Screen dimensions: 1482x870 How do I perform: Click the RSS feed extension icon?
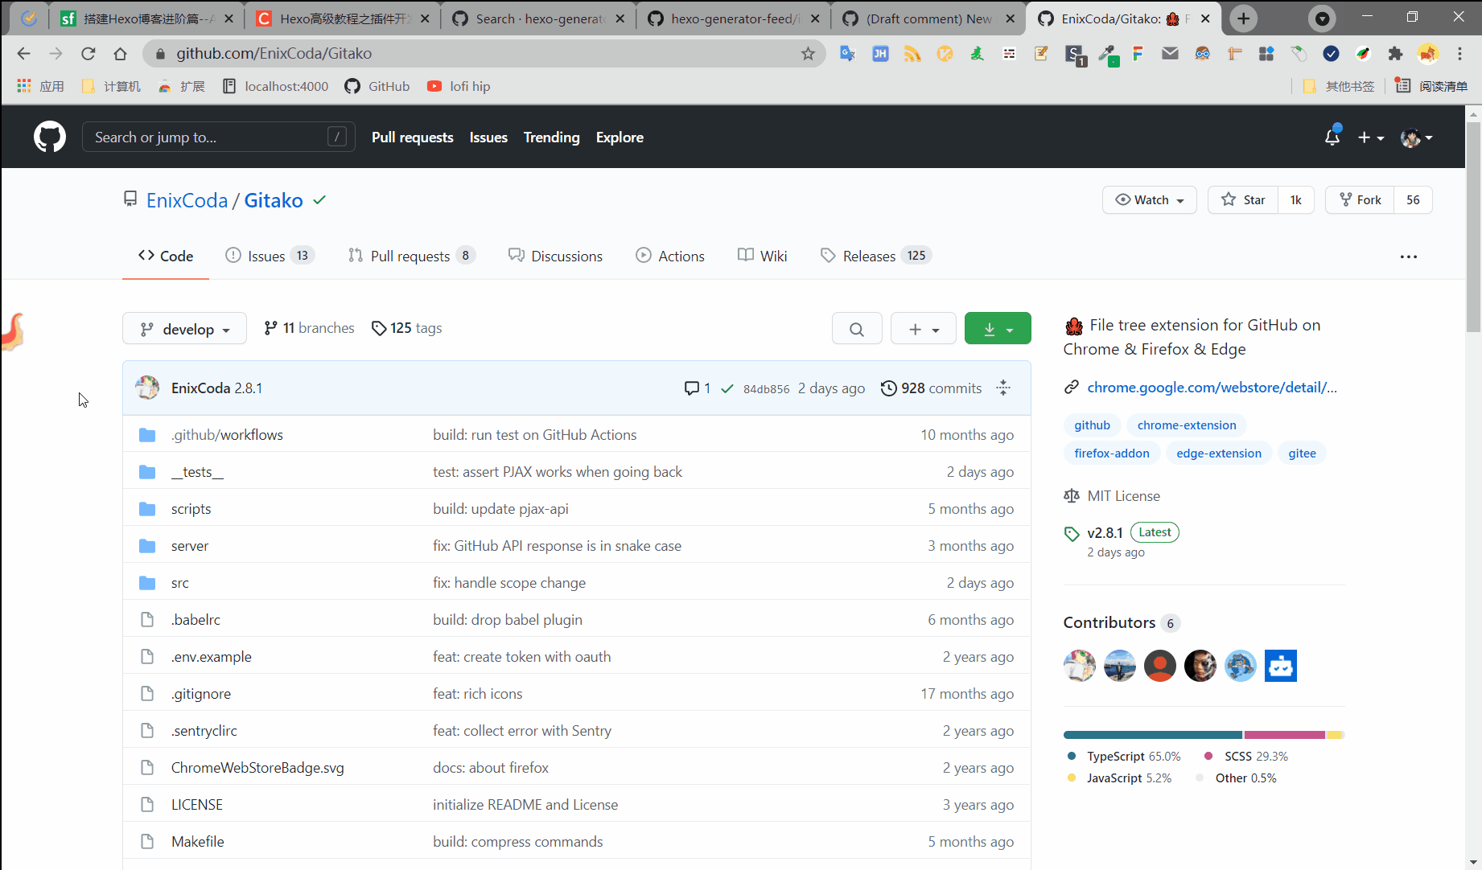[912, 53]
